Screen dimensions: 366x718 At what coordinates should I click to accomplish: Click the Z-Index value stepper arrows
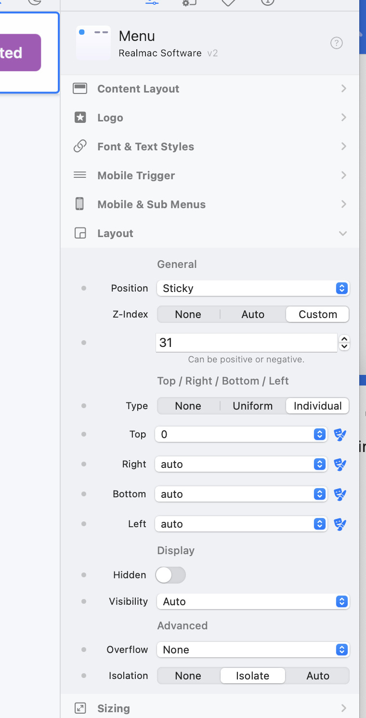click(344, 343)
